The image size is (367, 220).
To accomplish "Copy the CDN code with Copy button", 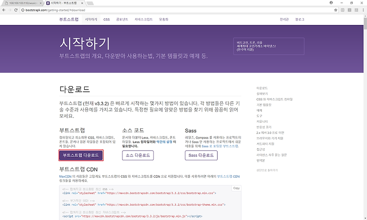I will tap(237, 188).
